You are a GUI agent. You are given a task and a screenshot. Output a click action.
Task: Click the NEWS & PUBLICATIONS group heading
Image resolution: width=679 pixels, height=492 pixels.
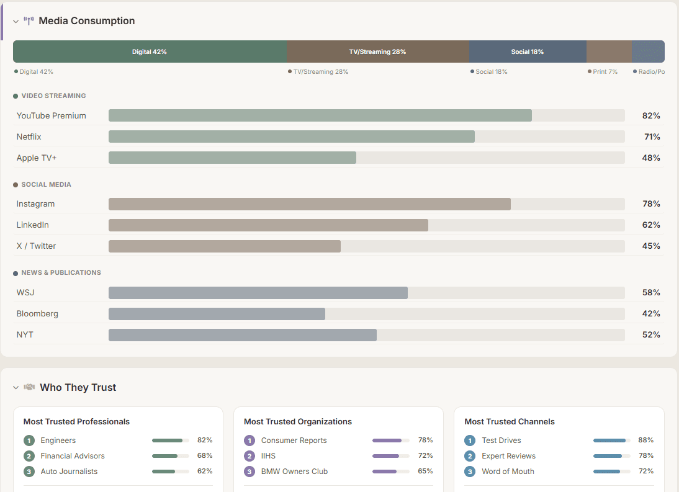(61, 272)
